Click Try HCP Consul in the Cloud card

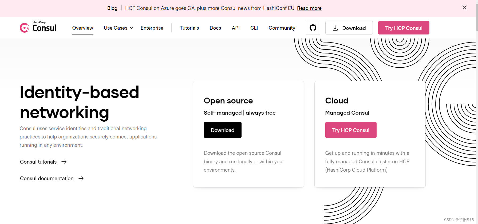pos(351,130)
